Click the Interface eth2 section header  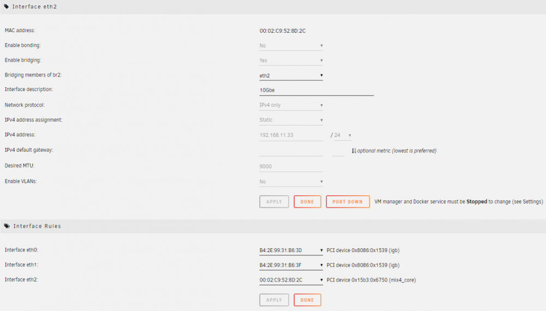(273, 7)
